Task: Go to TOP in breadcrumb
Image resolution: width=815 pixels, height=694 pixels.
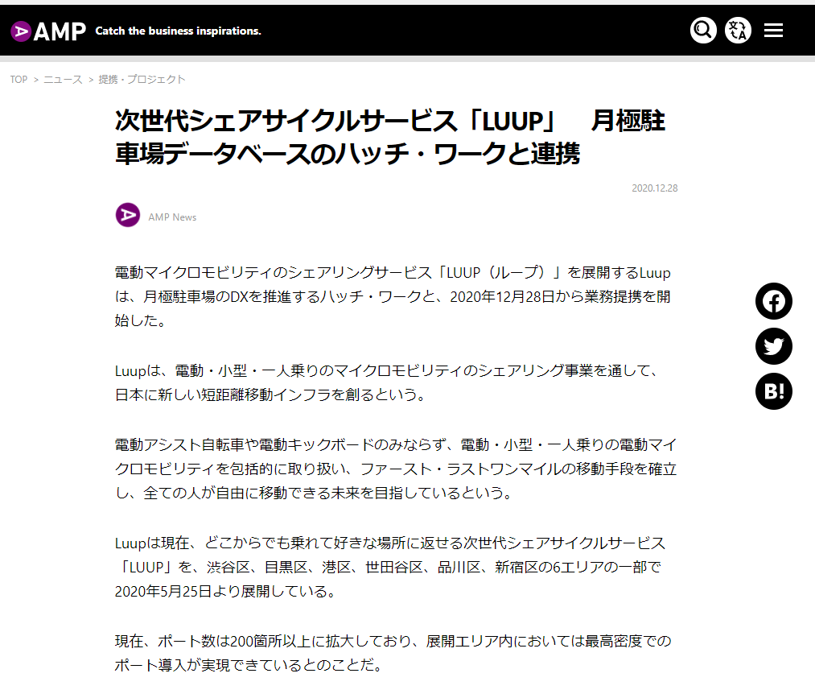Action: coord(19,80)
